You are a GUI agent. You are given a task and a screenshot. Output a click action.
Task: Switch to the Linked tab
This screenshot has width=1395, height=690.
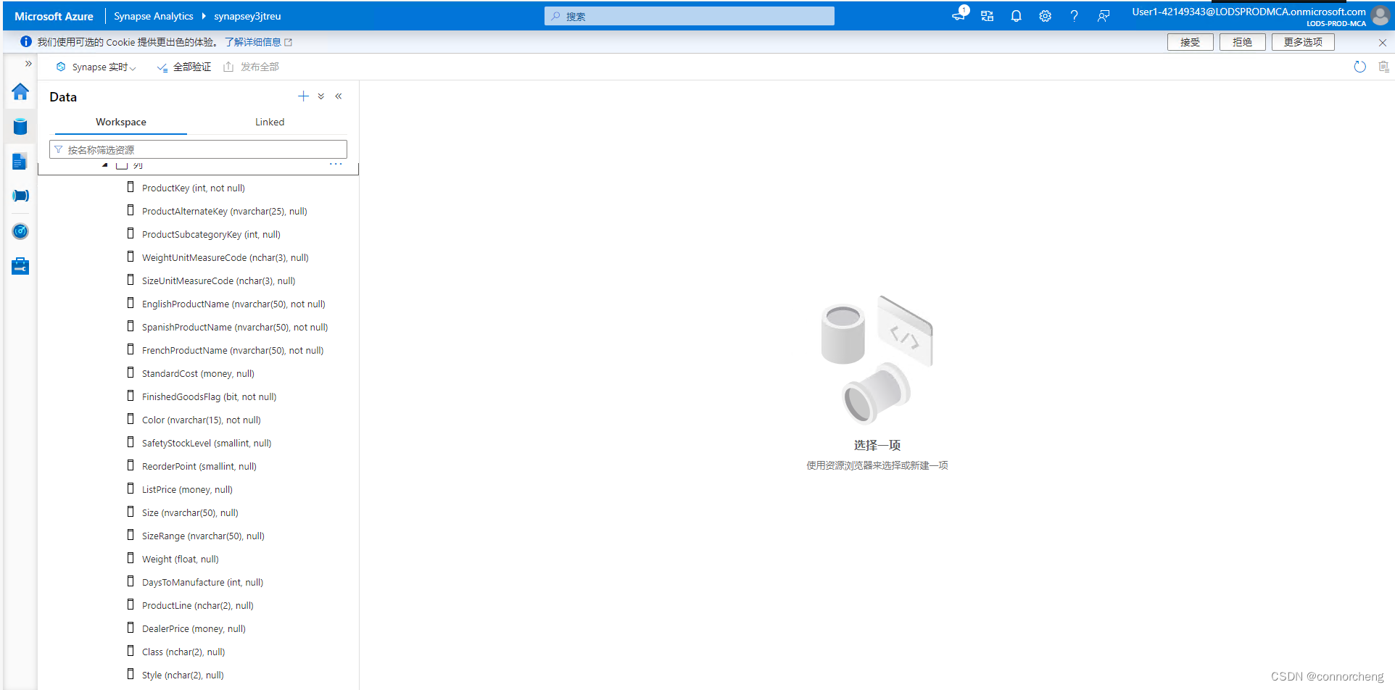[269, 122]
